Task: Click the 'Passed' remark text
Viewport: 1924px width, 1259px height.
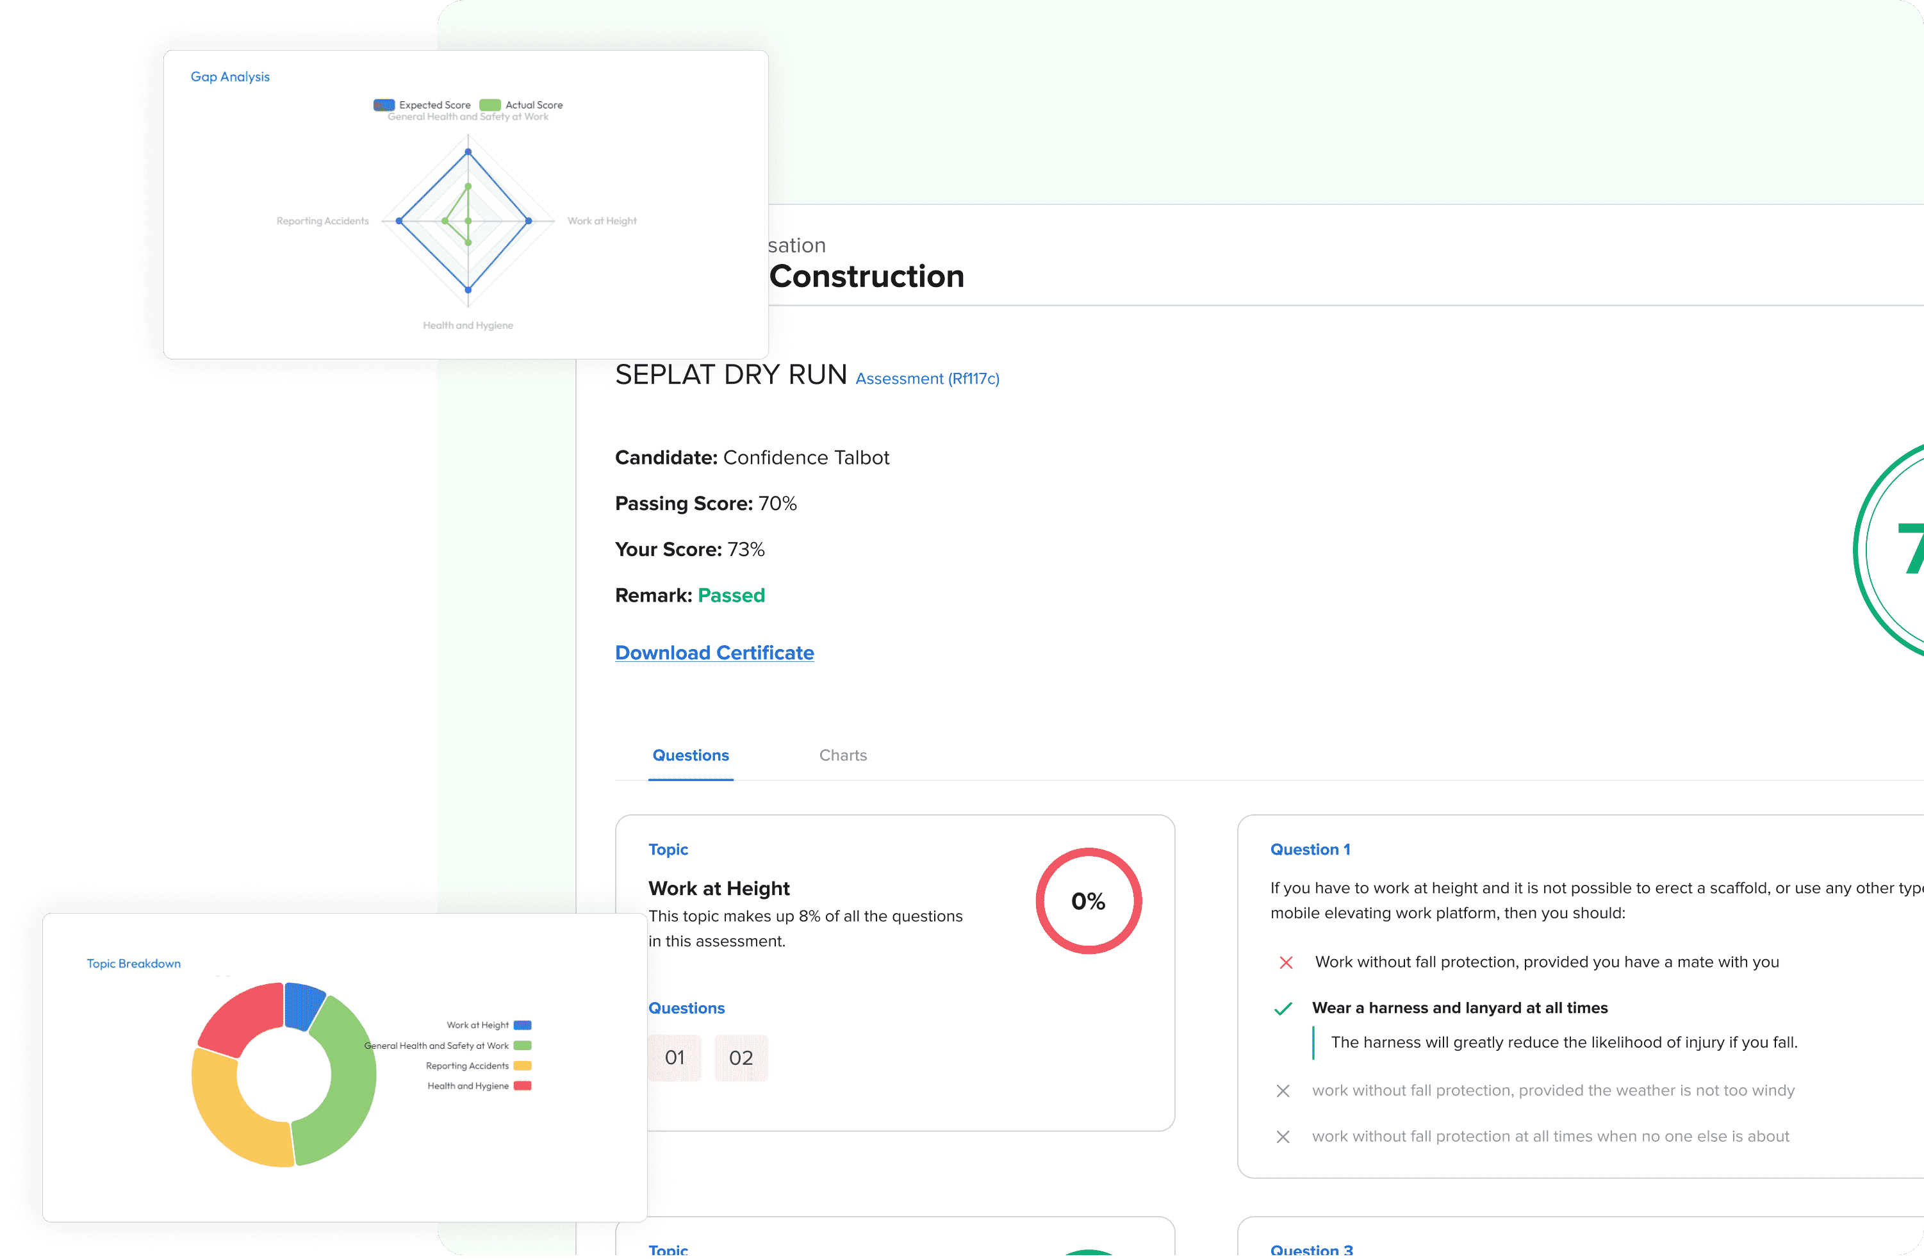Action: (x=731, y=596)
